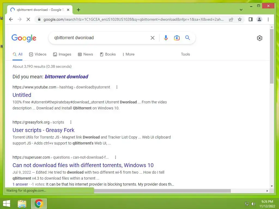Open volume control in system tray

coord(253,204)
